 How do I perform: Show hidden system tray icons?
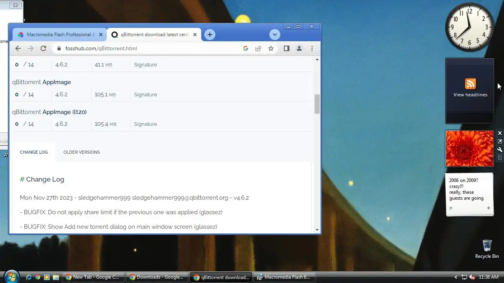click(456, 277)
